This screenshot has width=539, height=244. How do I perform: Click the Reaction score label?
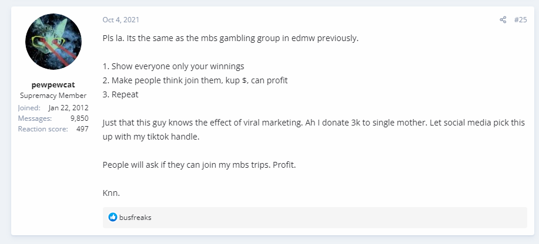click(43, 129)
